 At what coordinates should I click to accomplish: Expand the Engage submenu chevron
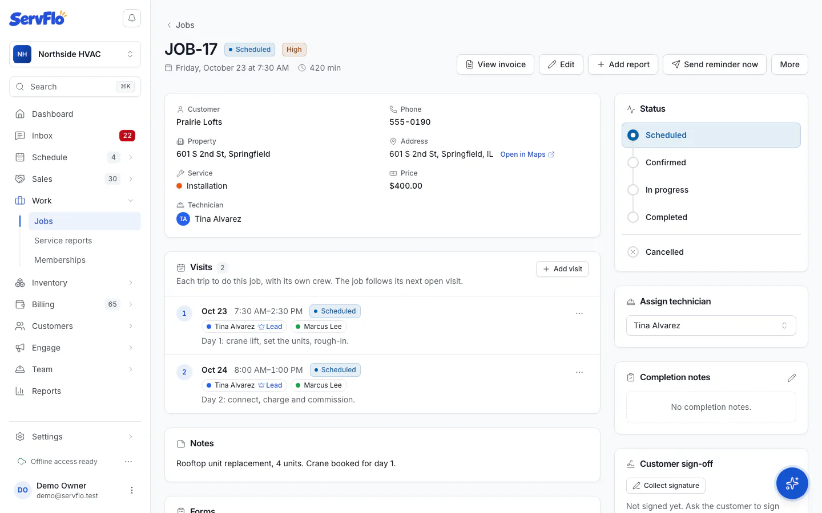[131, 348]
